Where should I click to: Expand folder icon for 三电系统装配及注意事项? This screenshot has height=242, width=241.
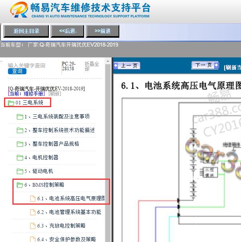click(x=20, y=117)
